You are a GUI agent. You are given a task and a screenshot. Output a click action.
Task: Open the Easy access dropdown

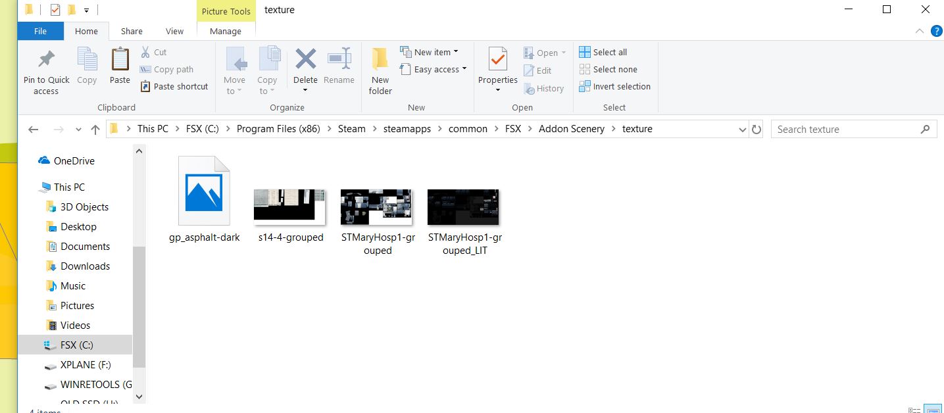point(433,69)
